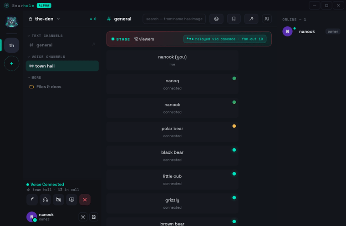Open Files & docs folder
Image resolution: width=346 pixels, height=226 pixels.
pos(62,87)
